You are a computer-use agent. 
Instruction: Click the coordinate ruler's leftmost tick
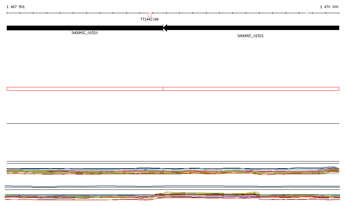[x=7, y=13]
